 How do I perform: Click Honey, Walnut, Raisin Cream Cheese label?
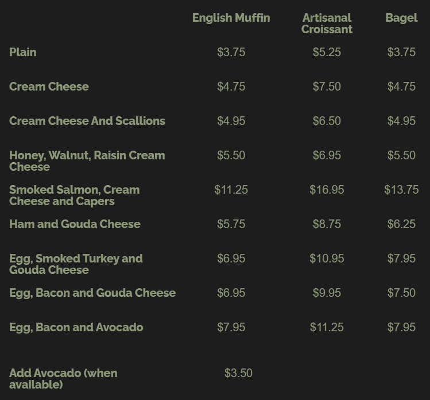(x=87, y=161)
